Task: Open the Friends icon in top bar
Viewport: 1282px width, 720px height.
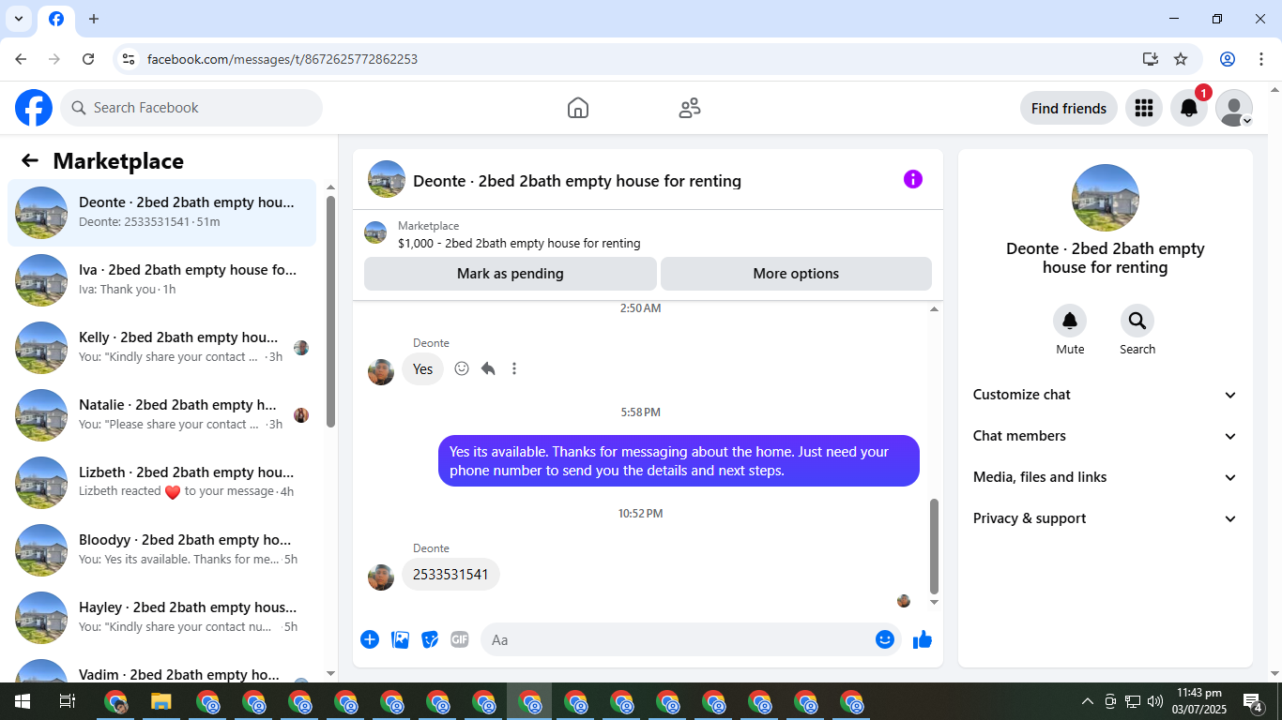Action: (690, 108)
